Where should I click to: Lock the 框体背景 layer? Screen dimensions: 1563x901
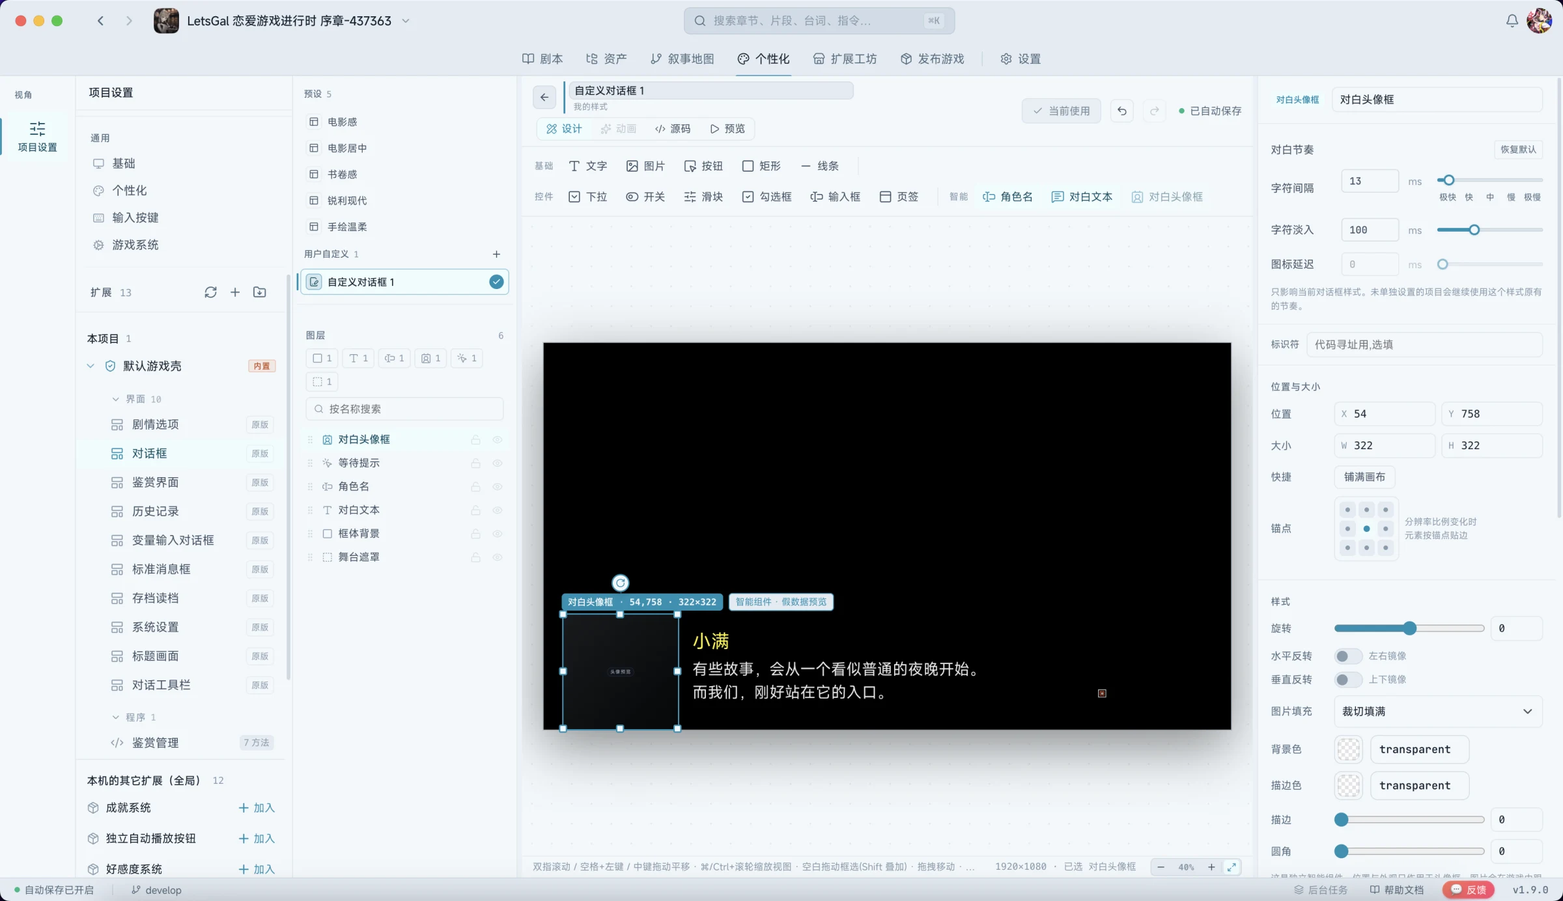tap(475, 533)
